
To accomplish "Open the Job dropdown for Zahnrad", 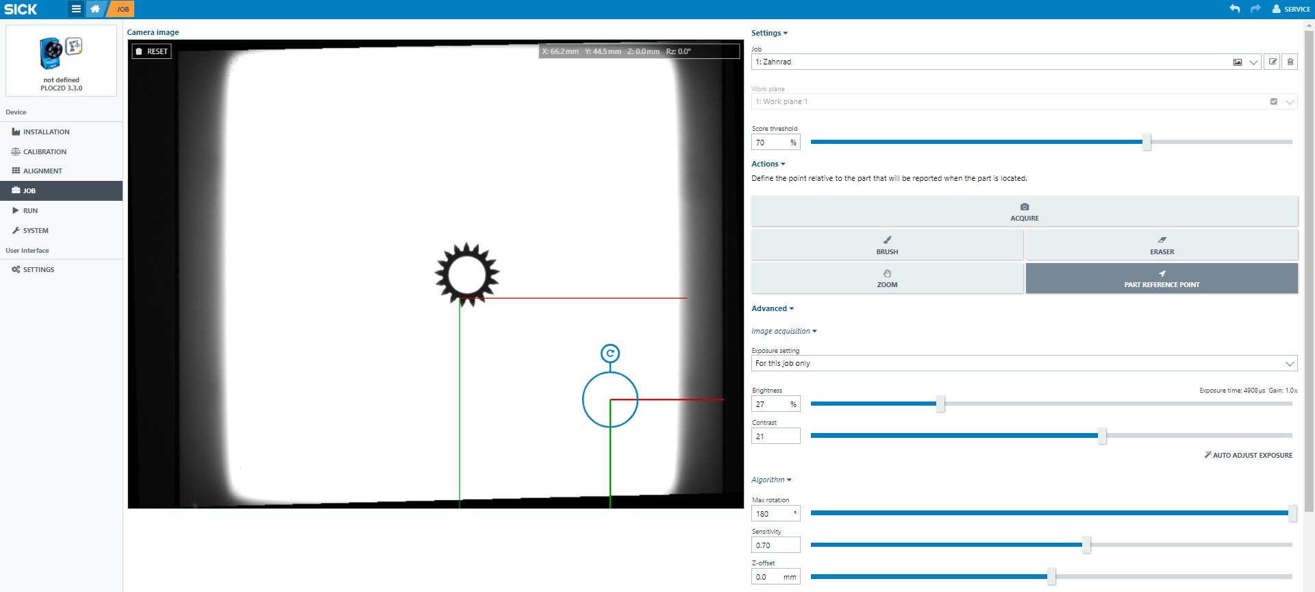I will 1253,62.
